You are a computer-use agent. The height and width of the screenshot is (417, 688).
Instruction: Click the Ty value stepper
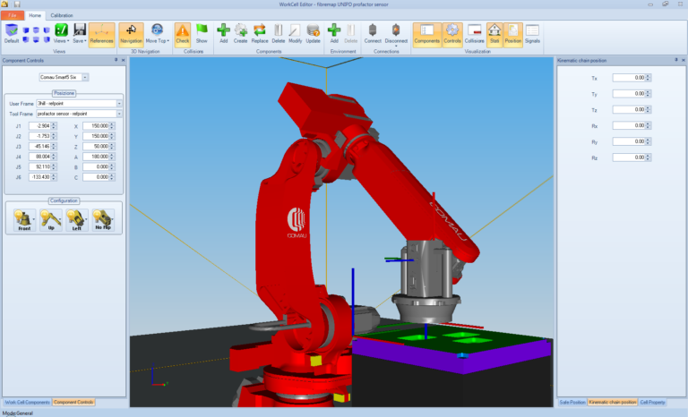[648, 94]
